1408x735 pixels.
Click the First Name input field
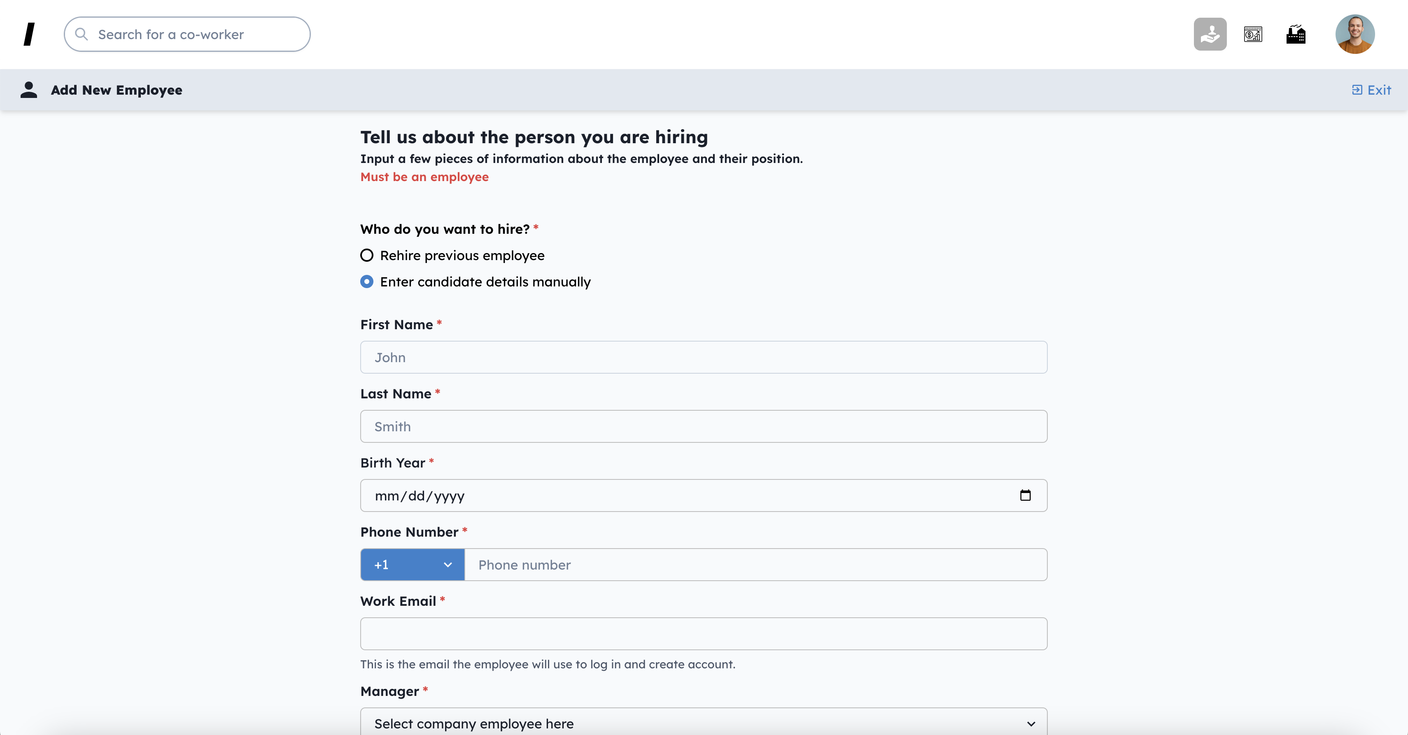pos(704,357)
